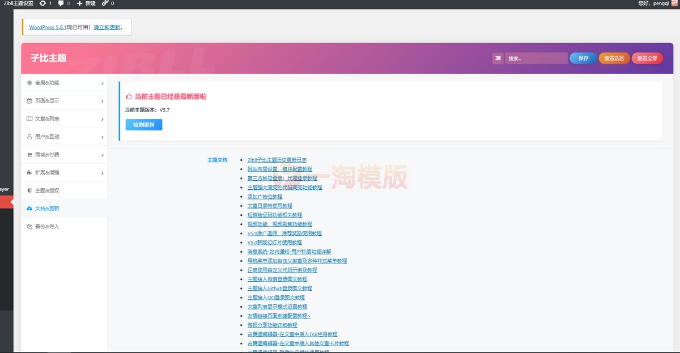Expand the 商城&付费 section chevron
680x353 pixels.
pyautogui.click(x=103, y=155)
